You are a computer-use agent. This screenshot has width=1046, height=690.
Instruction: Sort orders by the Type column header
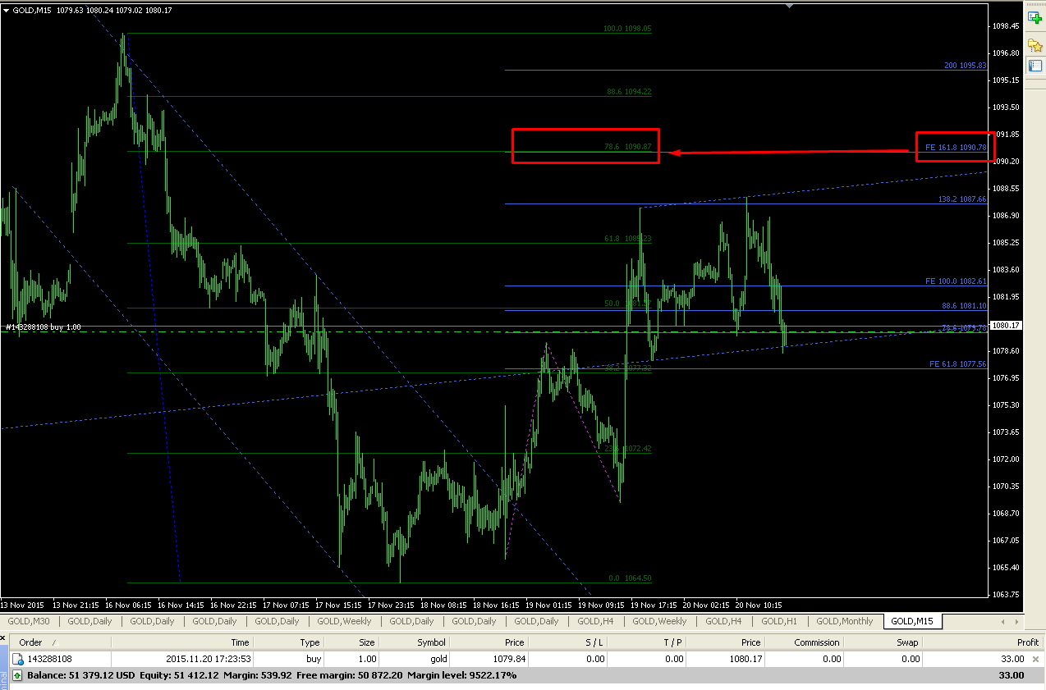pyautogui.click(x=310, y=642)
